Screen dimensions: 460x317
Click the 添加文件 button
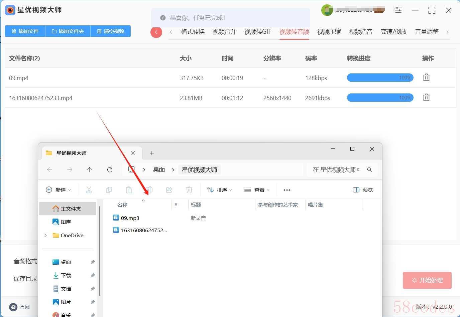point(25,31)
